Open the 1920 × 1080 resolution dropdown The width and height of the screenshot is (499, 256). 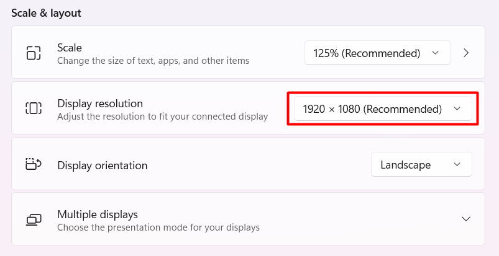point(382,109)
